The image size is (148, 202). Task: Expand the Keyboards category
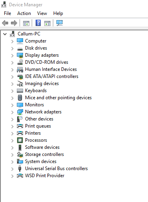[12, 91]
